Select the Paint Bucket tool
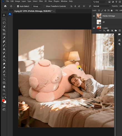The image size is (122, 136). point(4,60)
